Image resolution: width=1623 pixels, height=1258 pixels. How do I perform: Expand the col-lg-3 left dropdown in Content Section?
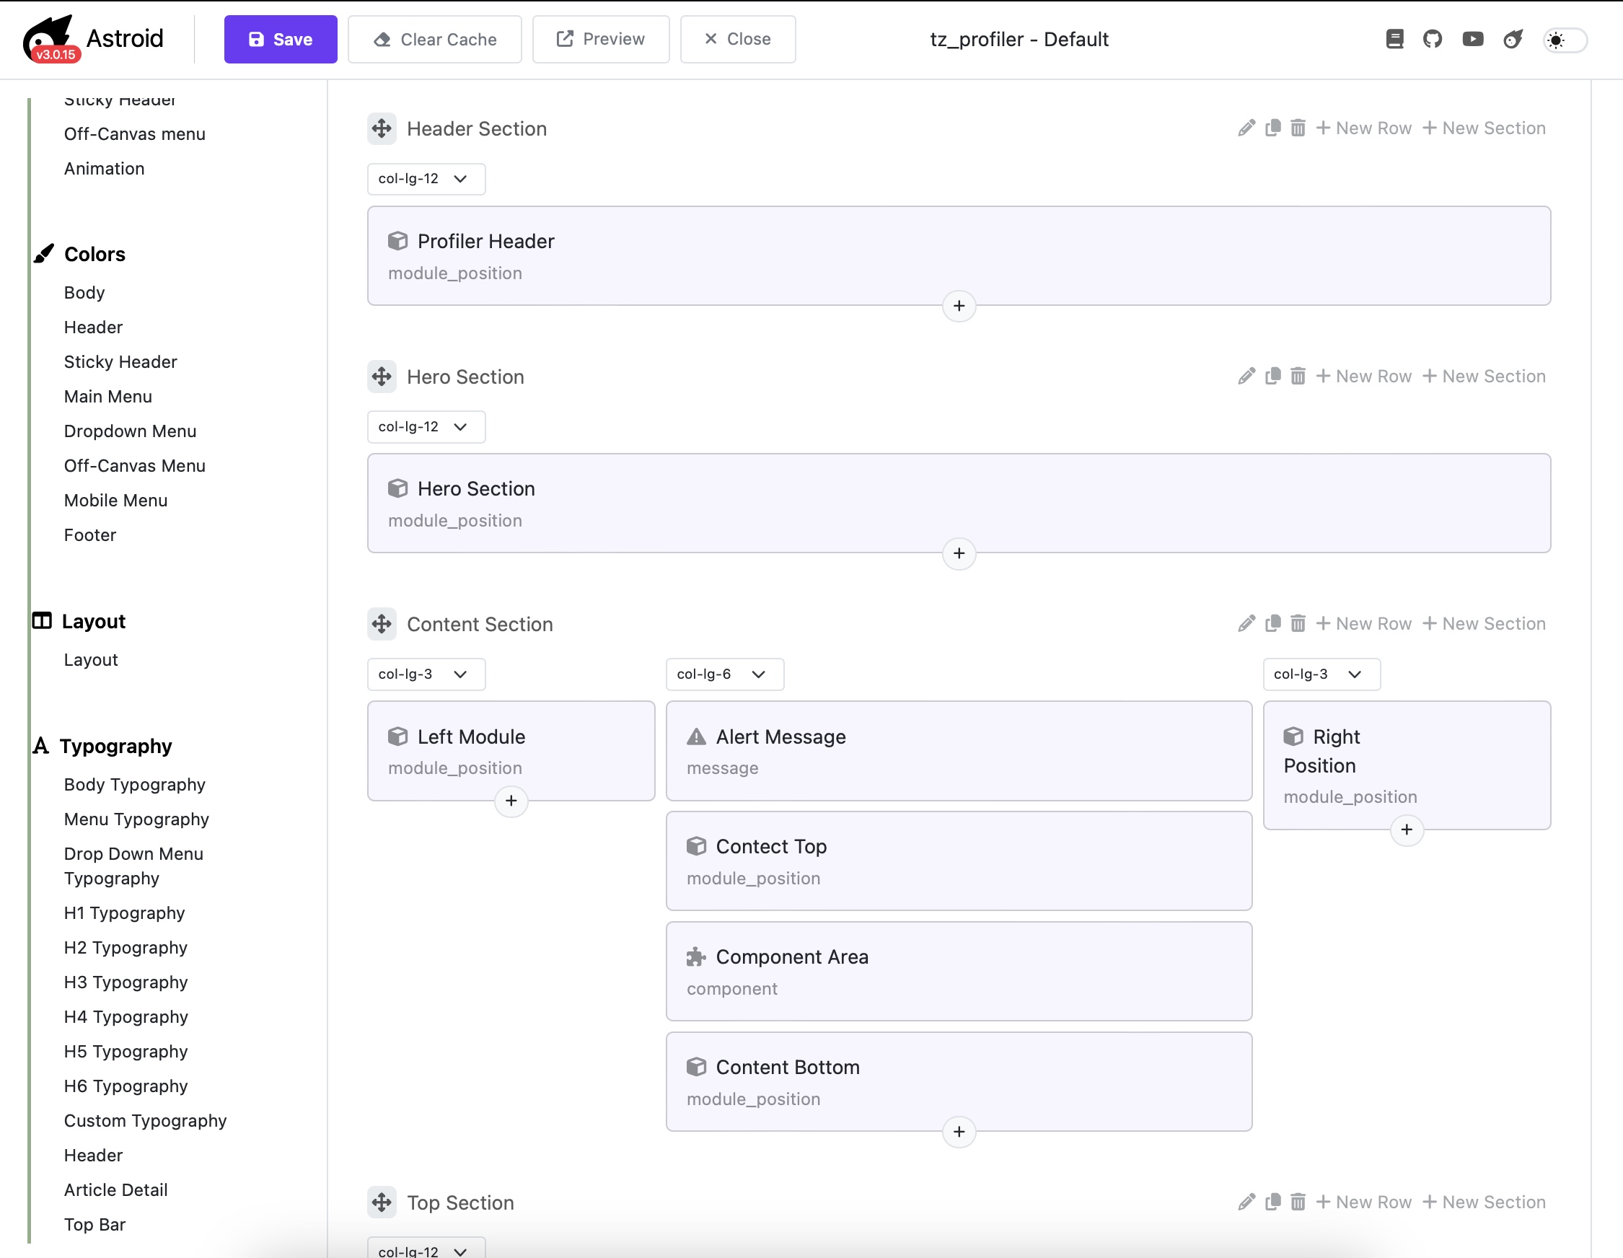(421, 673)
